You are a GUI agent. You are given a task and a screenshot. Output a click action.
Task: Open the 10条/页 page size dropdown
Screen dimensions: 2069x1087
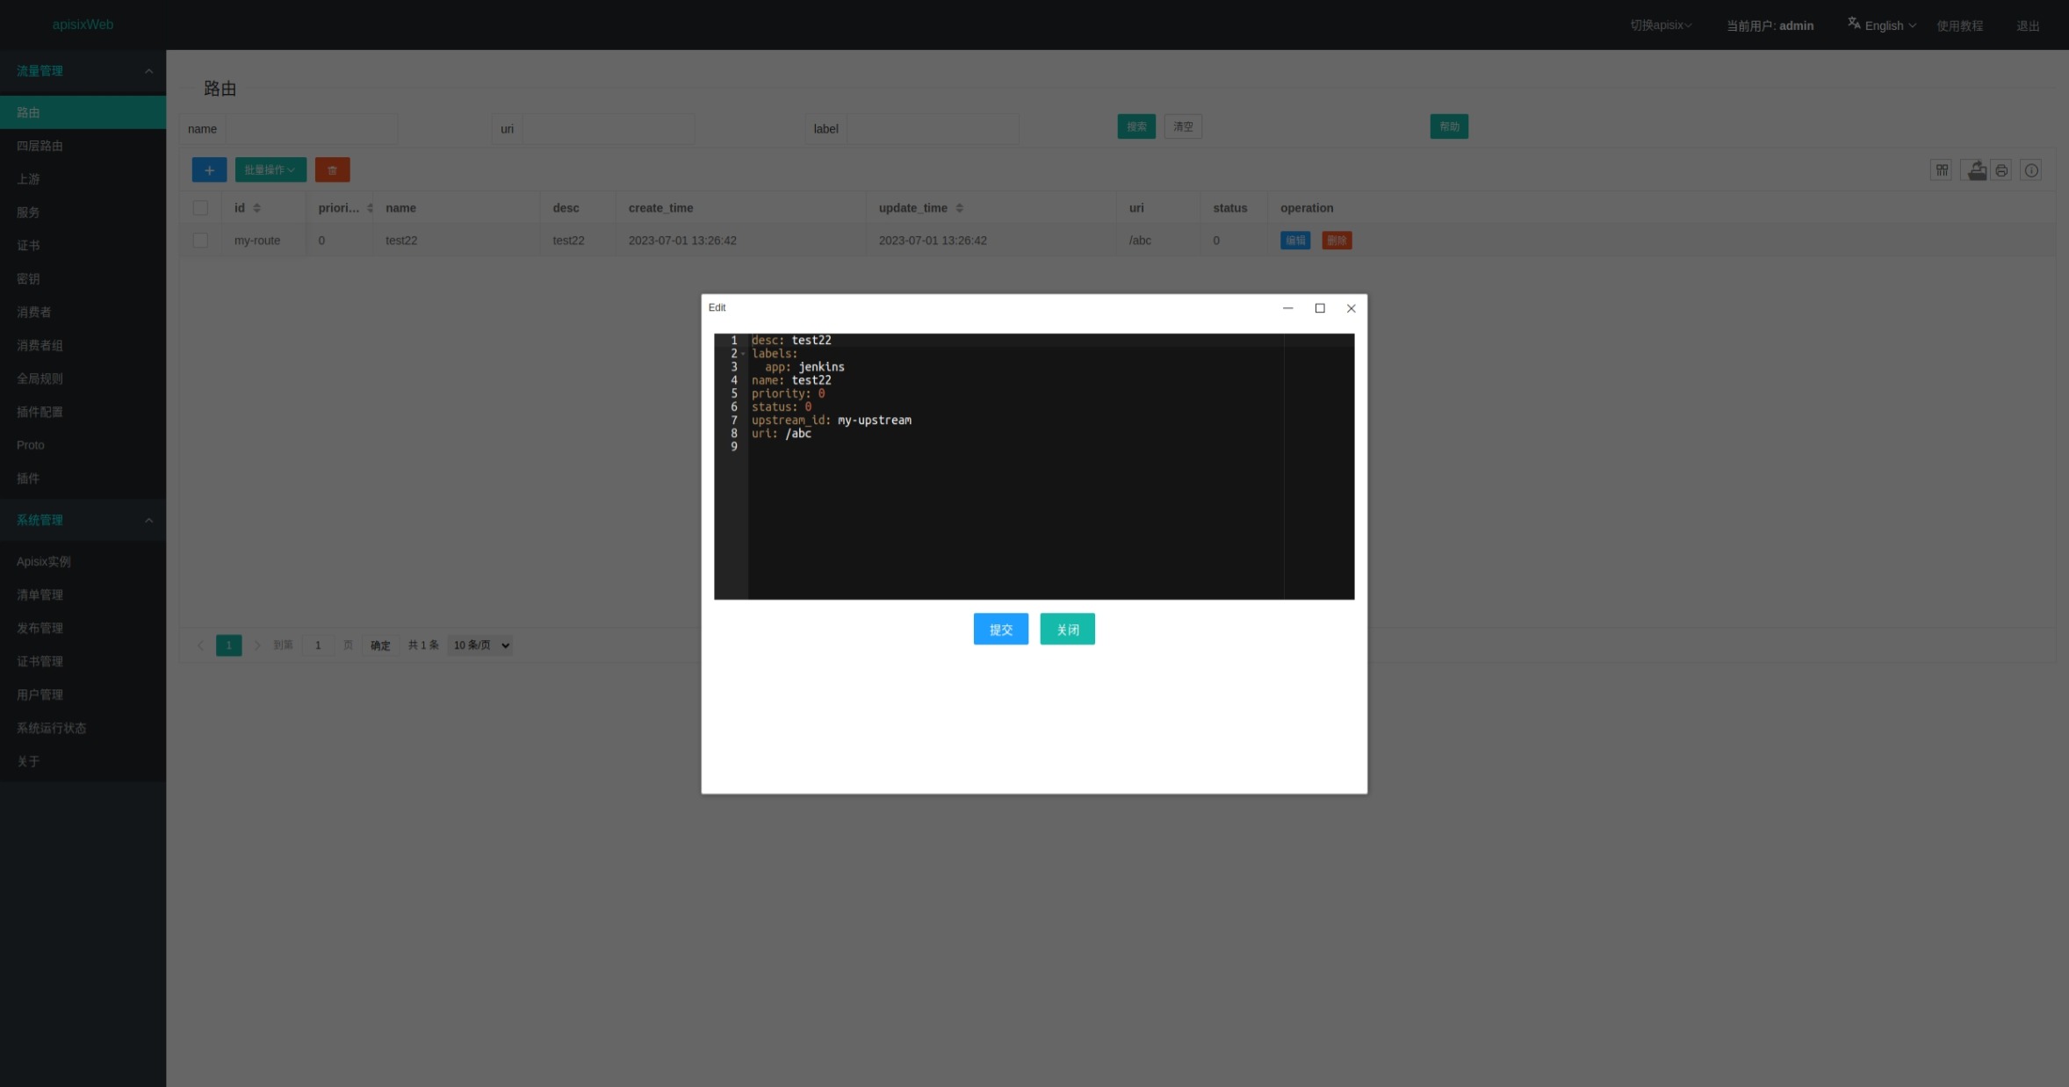[480, 645]
